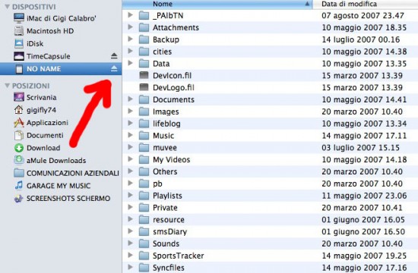Image resolution: width=418 pixels, height=273 pixels.
Task: Open the COMUNICAZIONI AZIENDALI folder icon
Action: (x=19, y=173)
